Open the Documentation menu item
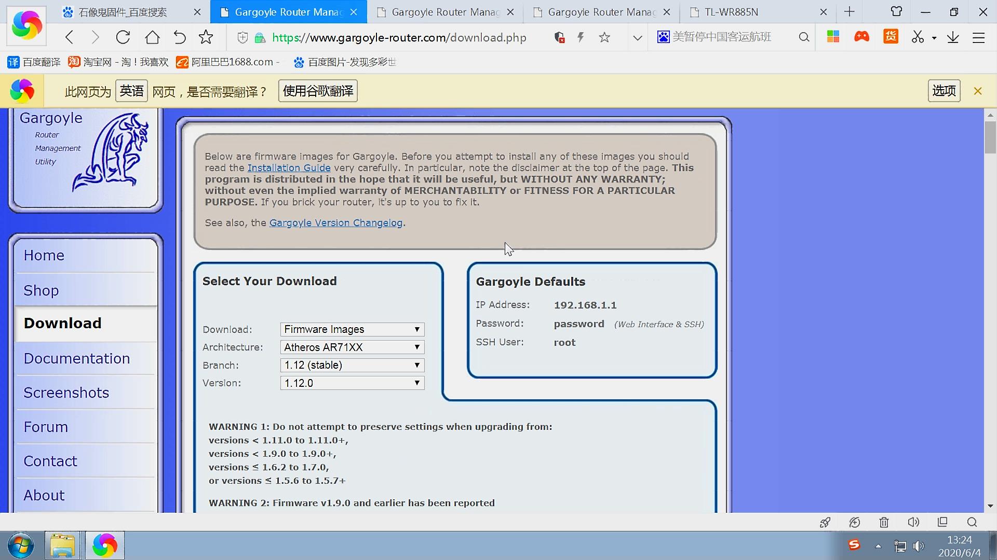The width and height of the screenshot is (997, 560). [77, 358]
